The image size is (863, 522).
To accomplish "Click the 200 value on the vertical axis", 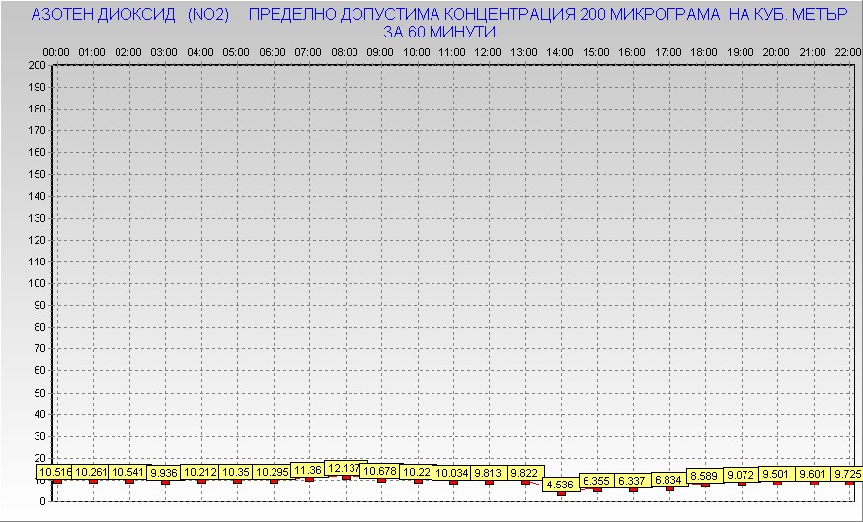I will pyautogui.click(x=37, y=65).
